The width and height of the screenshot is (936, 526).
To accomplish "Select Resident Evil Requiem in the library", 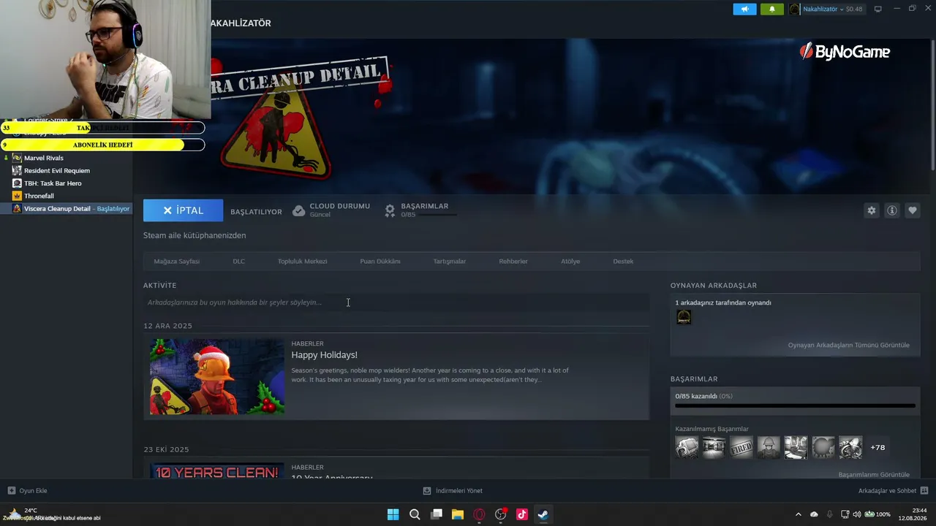I will tap(57, 170).
